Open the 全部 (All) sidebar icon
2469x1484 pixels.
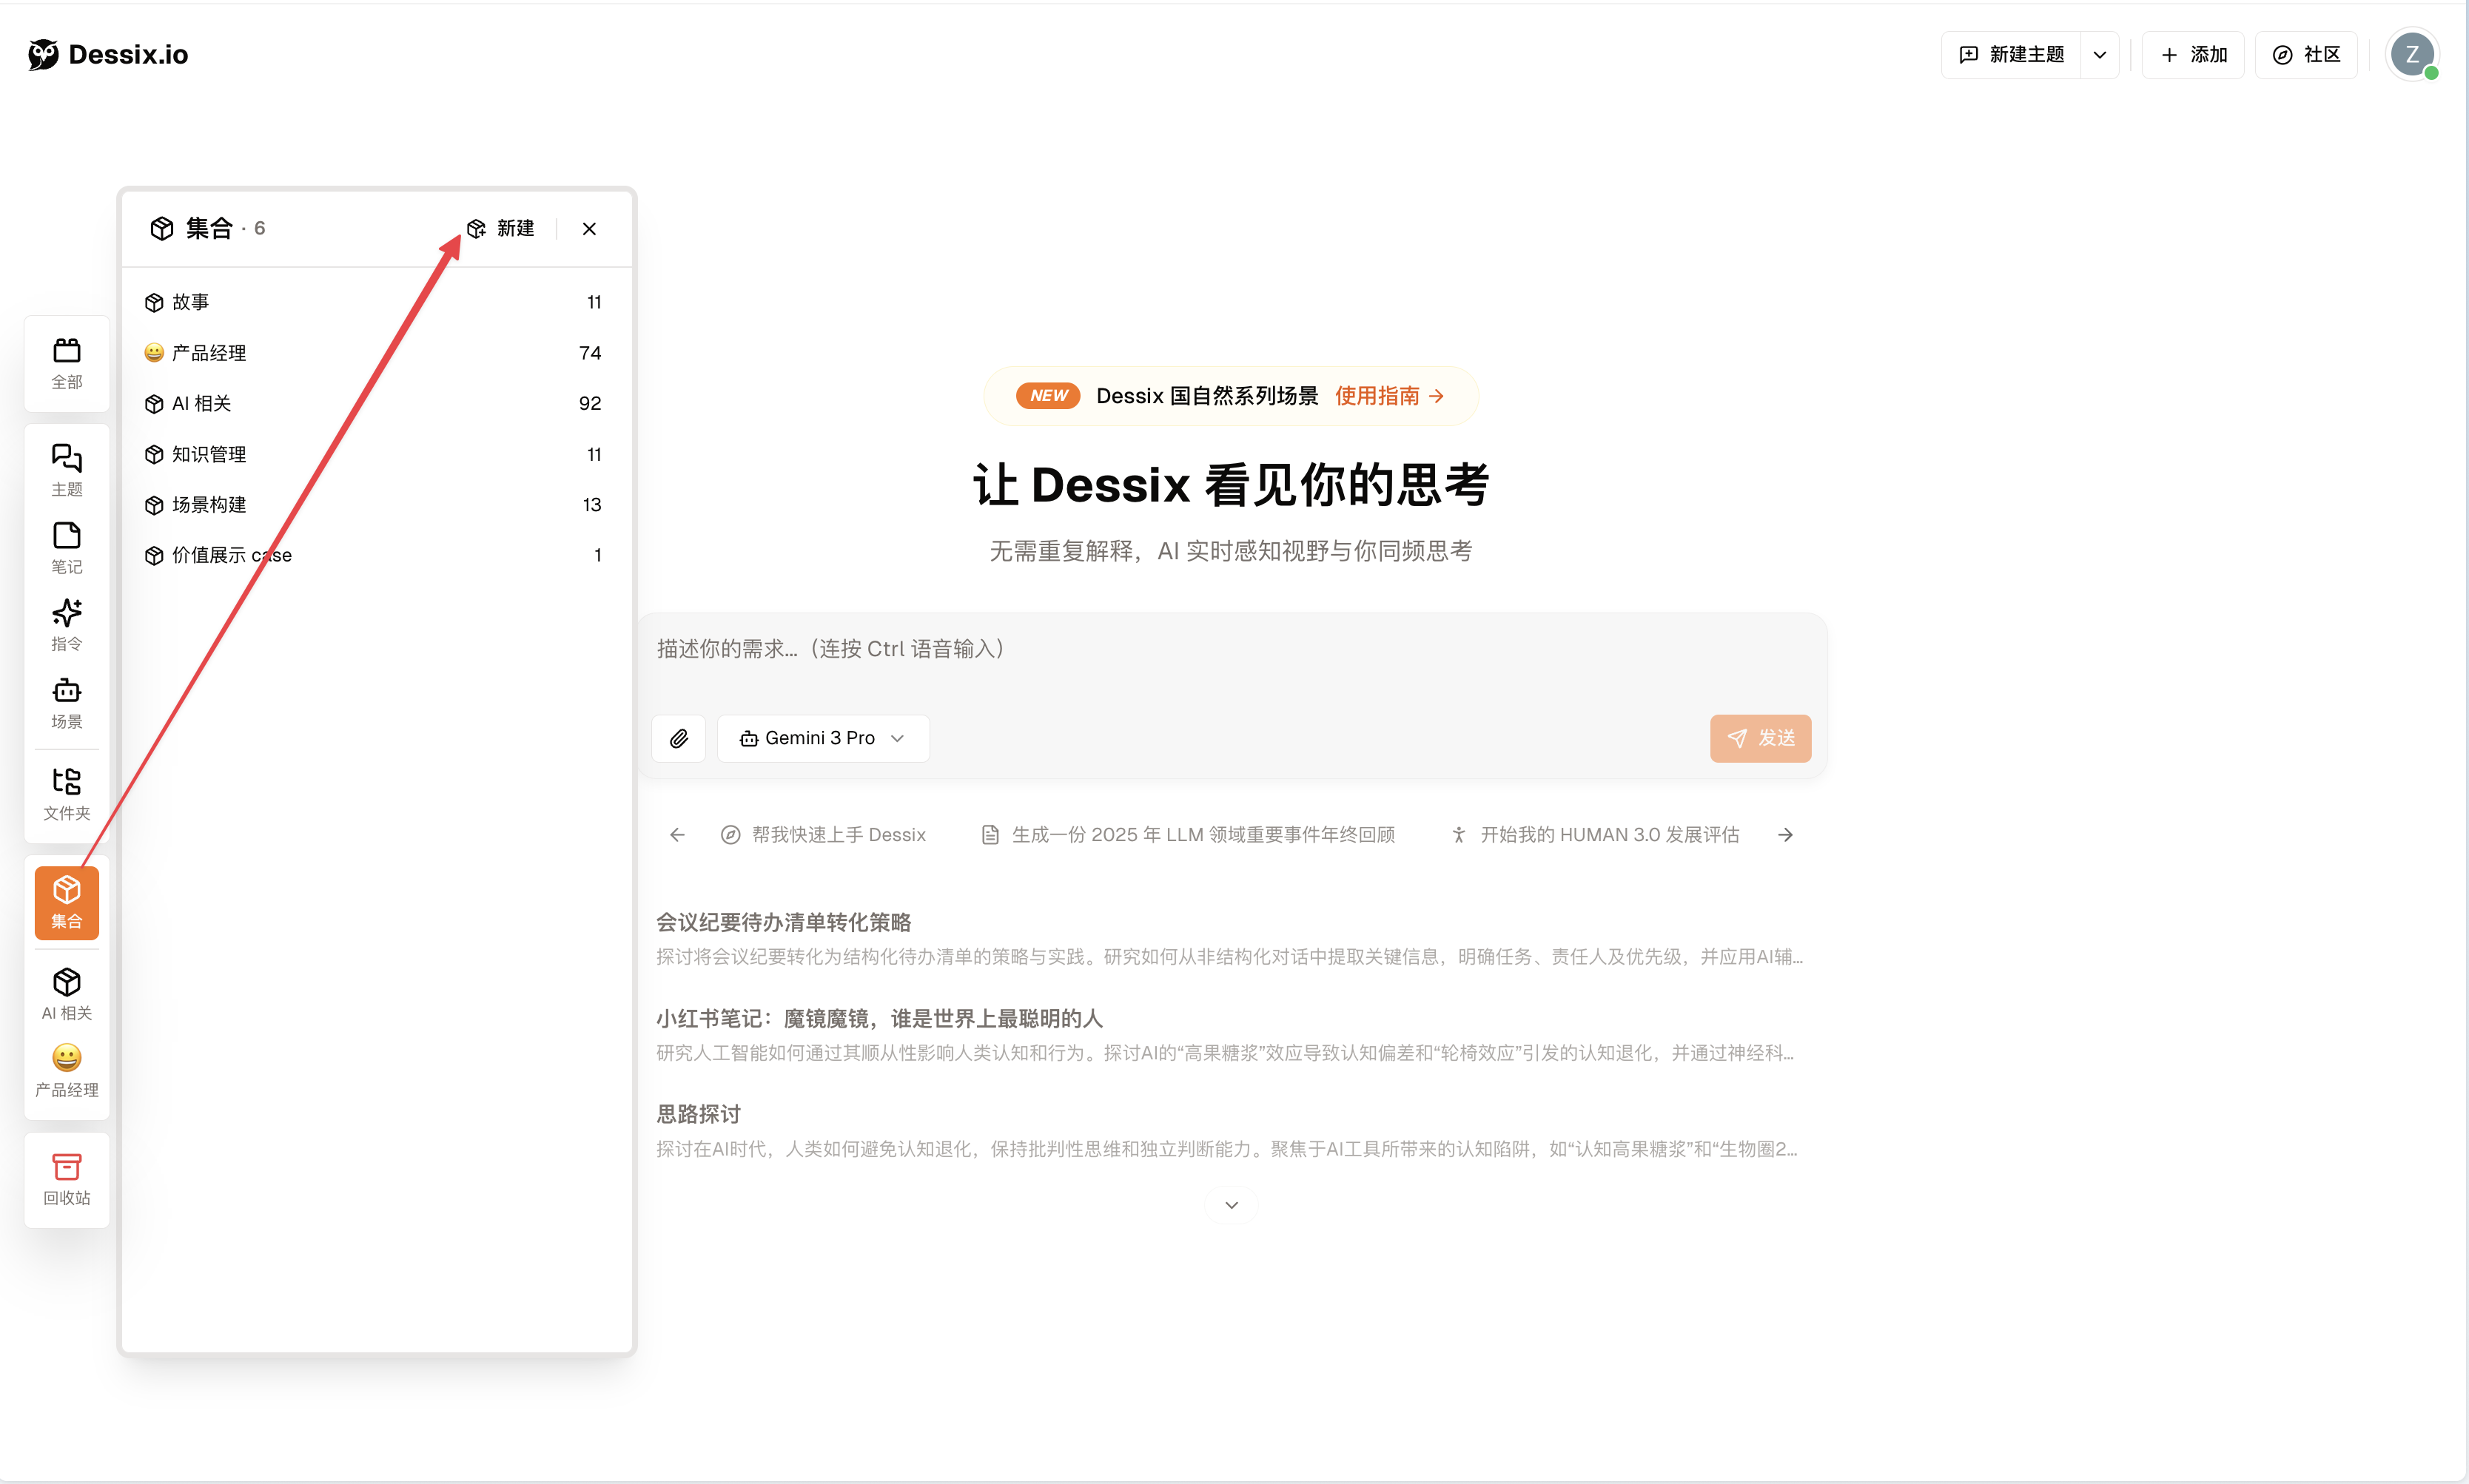pos(66,362)
